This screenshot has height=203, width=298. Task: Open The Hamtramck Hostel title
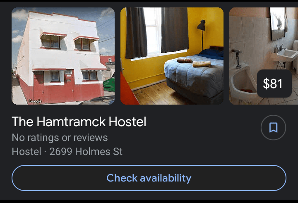tap(79, 122)
